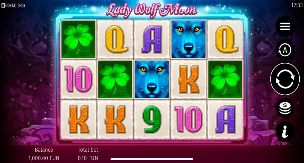Open the hamburger menu button
The width and height of the screenshot is (304, 163).
(285, 27)
